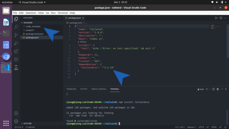Add a new terminal with plus icon
This screenshot has height=129, width=229.
207,89
